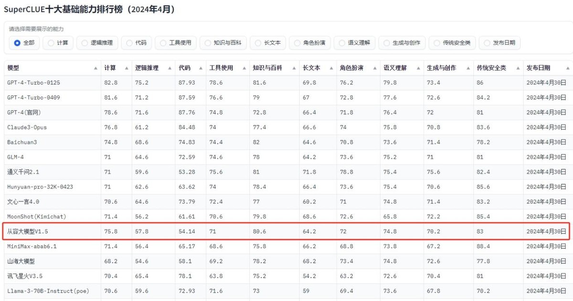
Task: Sort table by 模型 column arrow
Action: (x=95, y=68)
